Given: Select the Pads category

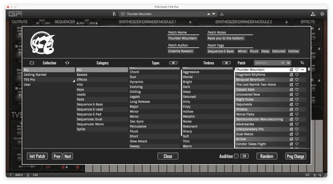Looking at the screenshot, I should click(x=102, y=99).
